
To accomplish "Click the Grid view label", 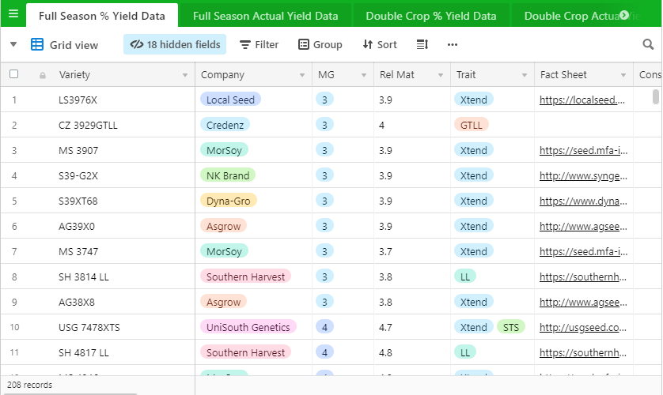I will click(x=74, y=45).
